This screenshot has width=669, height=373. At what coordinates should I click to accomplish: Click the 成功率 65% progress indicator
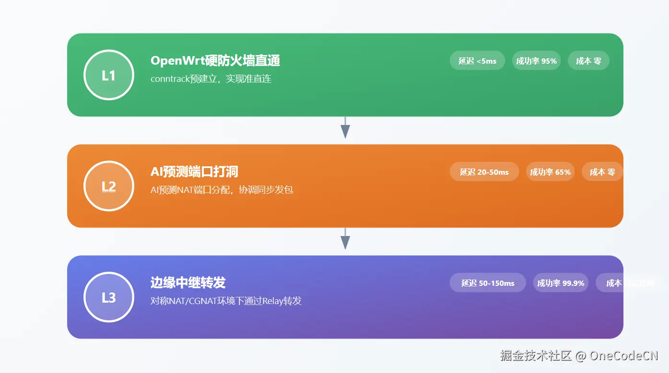pyautogui.click(x=550, y=171)
